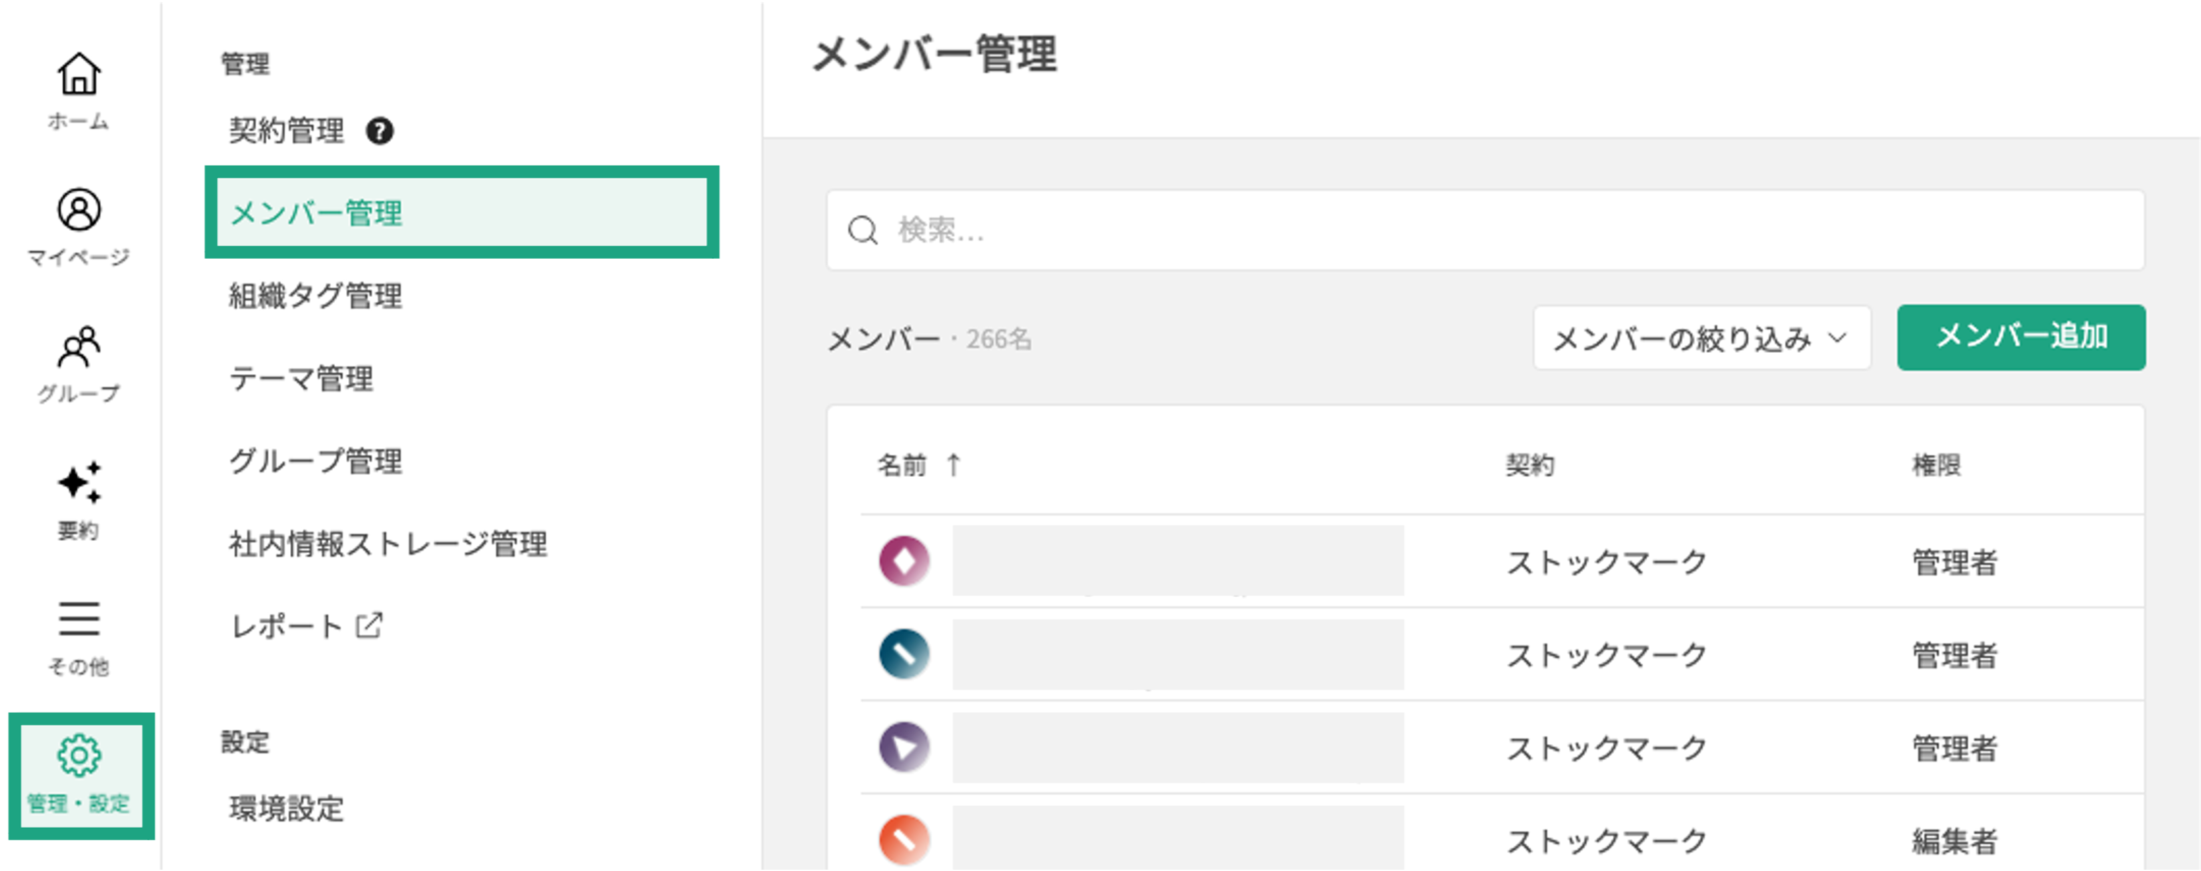The height and width of the screenshot is (871, 2201).
Task: Click the help icon beside 契約管理
Action: click(x=380, y=131)
